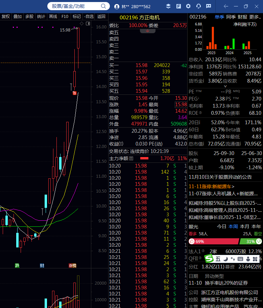Open the 11-07涨停 人形机器人 news
Viewport: 263px width, 308px height.
(x=223, y=194)
